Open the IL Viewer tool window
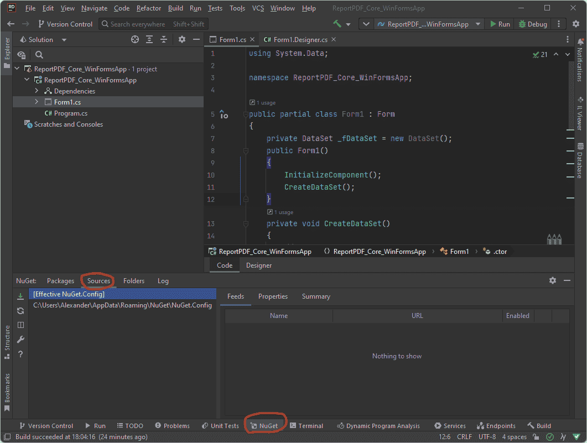587x443 pixels. 580,114
